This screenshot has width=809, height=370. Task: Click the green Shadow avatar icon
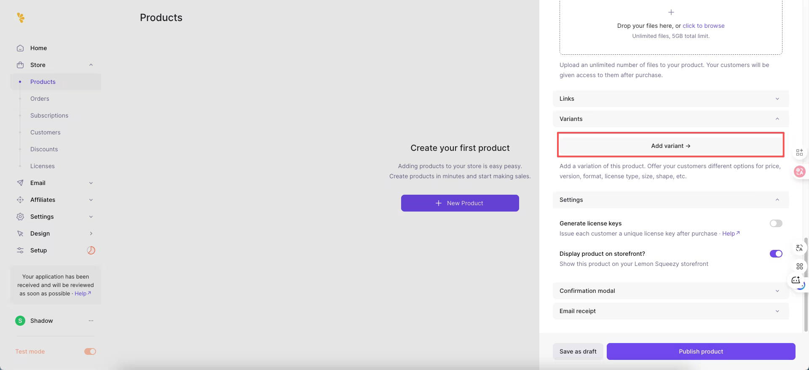click(x=20, y=321)
